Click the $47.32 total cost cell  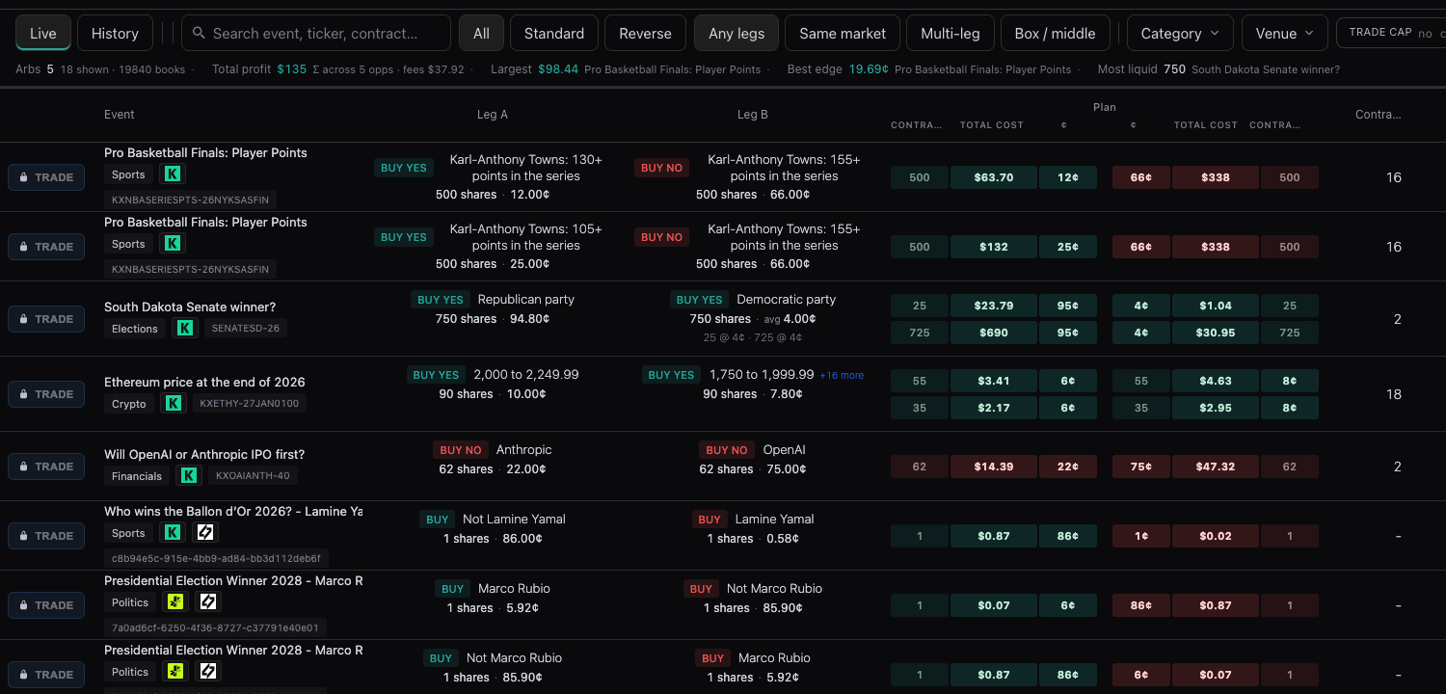[1215, 467]
